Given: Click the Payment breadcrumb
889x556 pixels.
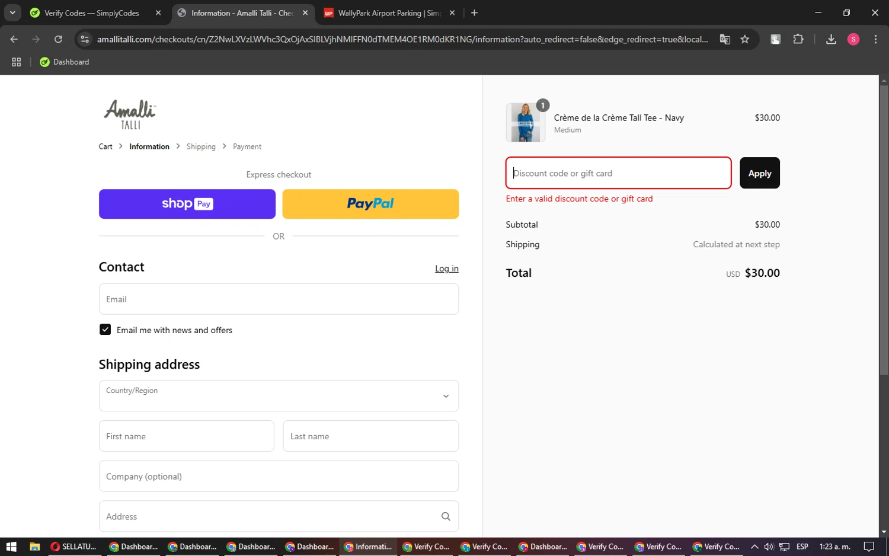Looking at the screenshot, I should point(247,146).
